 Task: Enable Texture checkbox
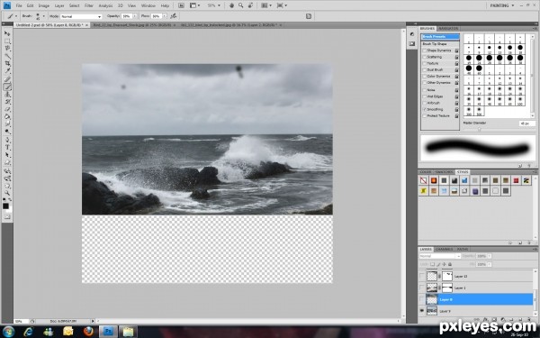click(x=424, y=63)
